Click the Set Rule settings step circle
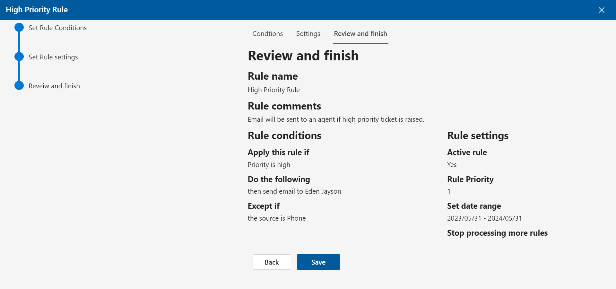This screenshot has height=289, width=616. pyautogui.click(x=19, y=57)
